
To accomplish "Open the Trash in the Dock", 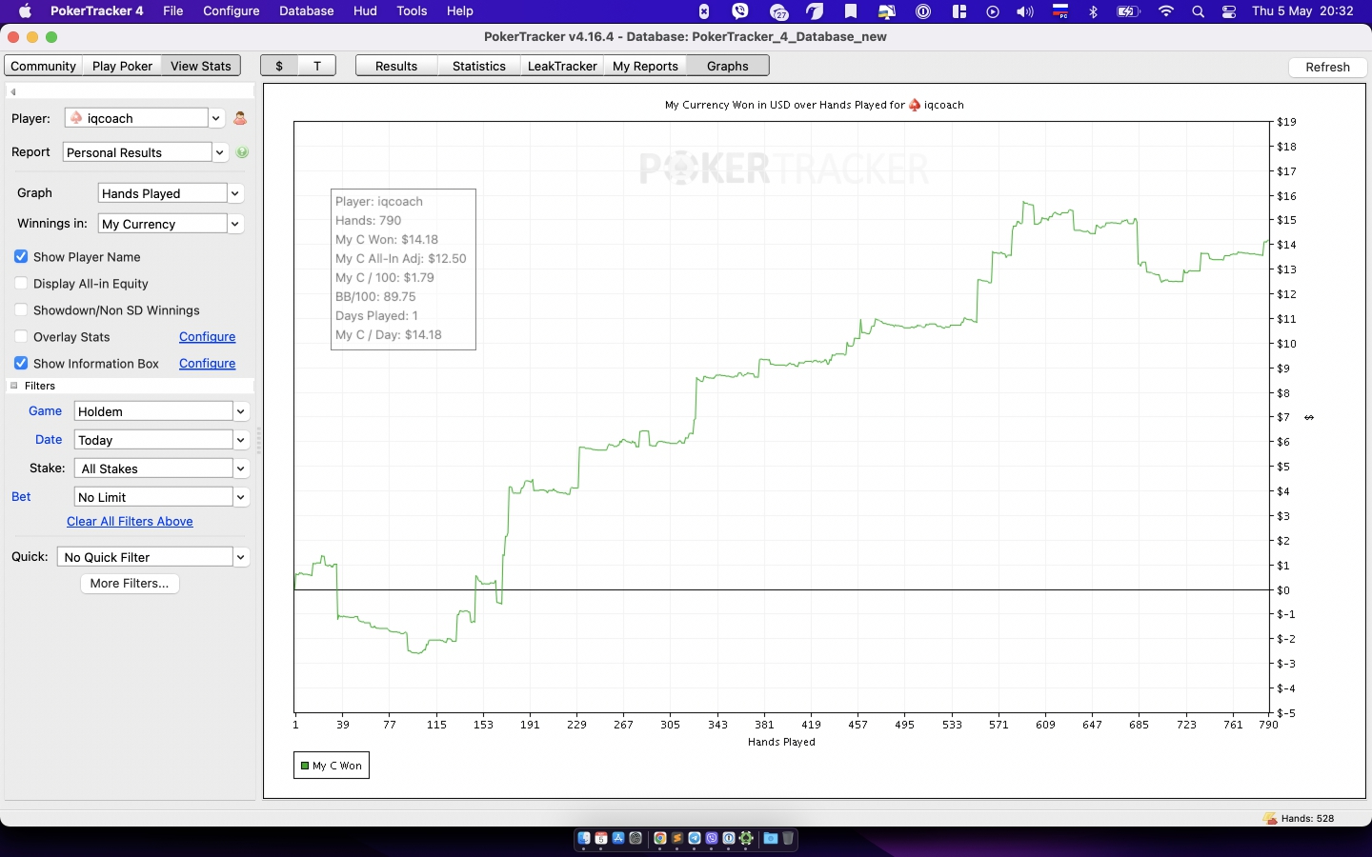I will pyautogui.click(x=788, y=838).
